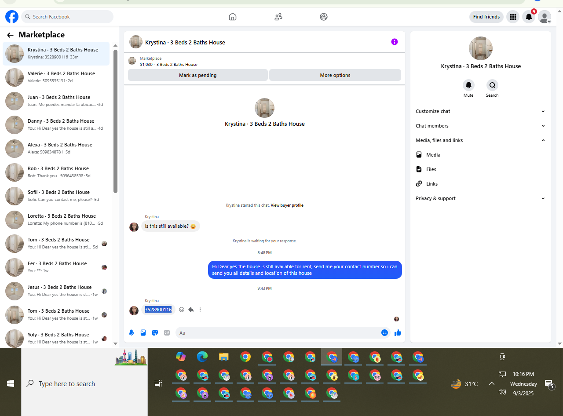Open the Windows notification center
563x416 pixels.
pyautogui.click(x=549, y=384)
